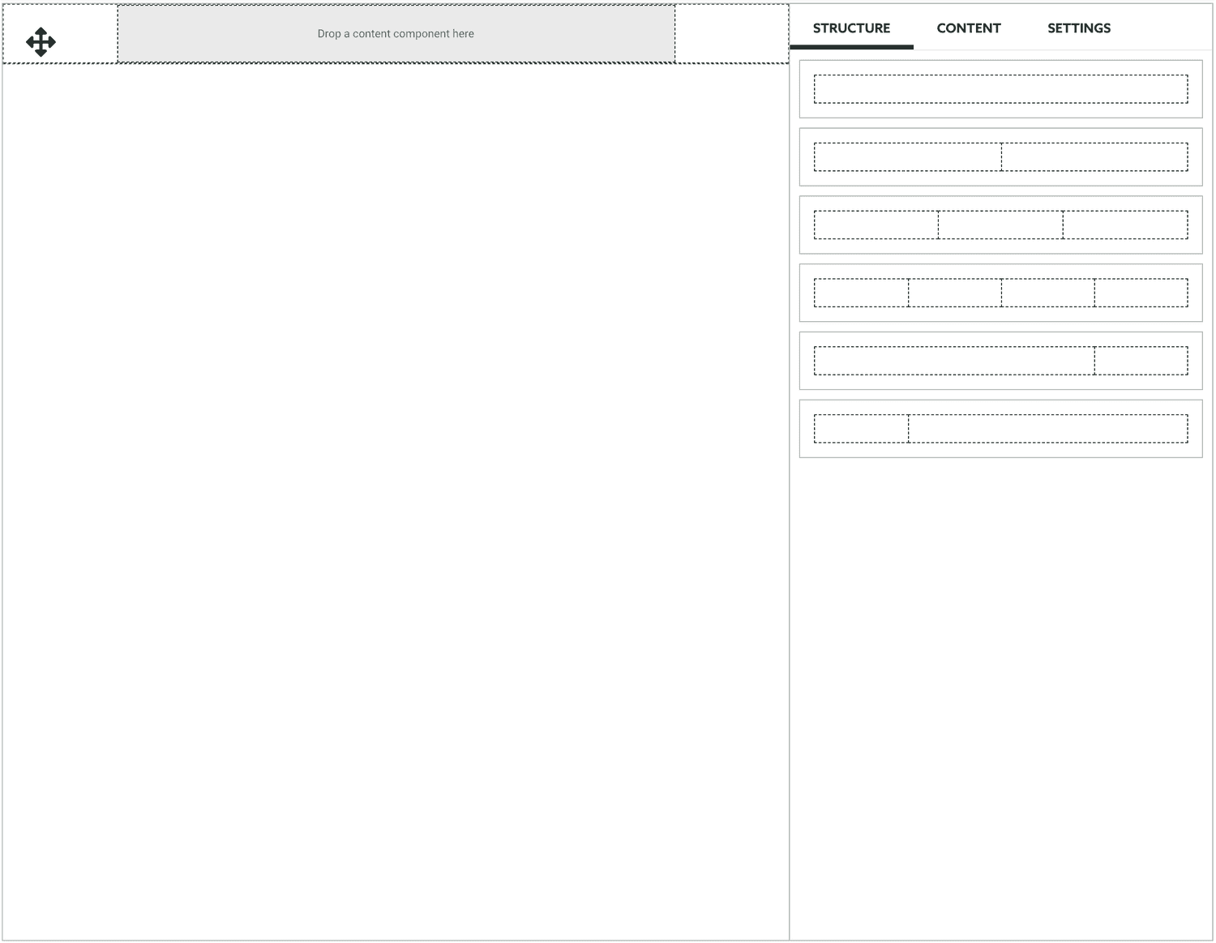Switch to the STRUCTURE tab
Screen dimensions: 1216x943
851,28
